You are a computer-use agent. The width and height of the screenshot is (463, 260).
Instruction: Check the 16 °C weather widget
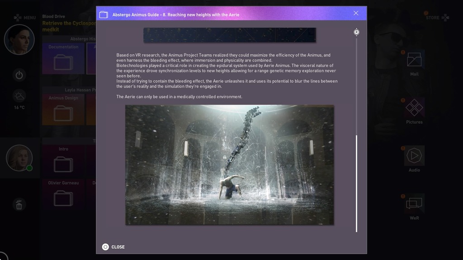(19, 99)
